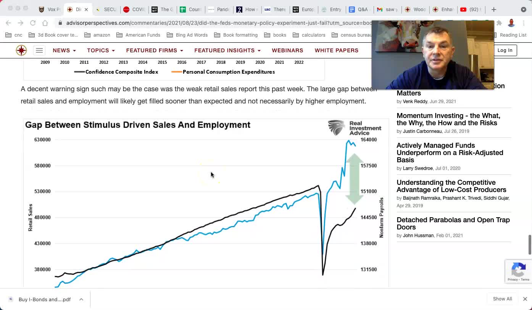Screen dimensions: 532x310
Task: Click Show All downloads
Action: click(x=503, y=299)
